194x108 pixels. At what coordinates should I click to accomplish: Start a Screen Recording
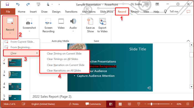pos(48,25)
